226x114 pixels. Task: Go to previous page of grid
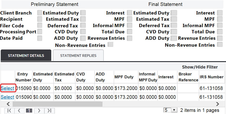[19, 110]
